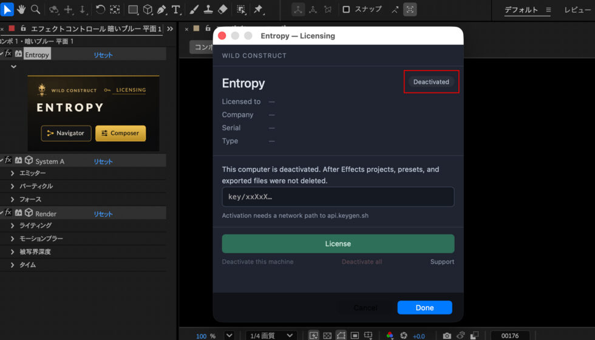Expand the フォース group
The height and width of the screenshot is (340, 595).
tap(13, 199)
